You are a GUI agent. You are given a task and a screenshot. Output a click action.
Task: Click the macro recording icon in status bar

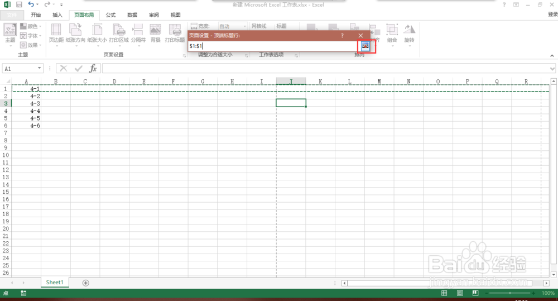(x=23, y=293)
